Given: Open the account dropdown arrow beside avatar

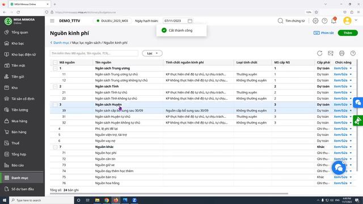Looking at the screenshot, I should 356,20.
